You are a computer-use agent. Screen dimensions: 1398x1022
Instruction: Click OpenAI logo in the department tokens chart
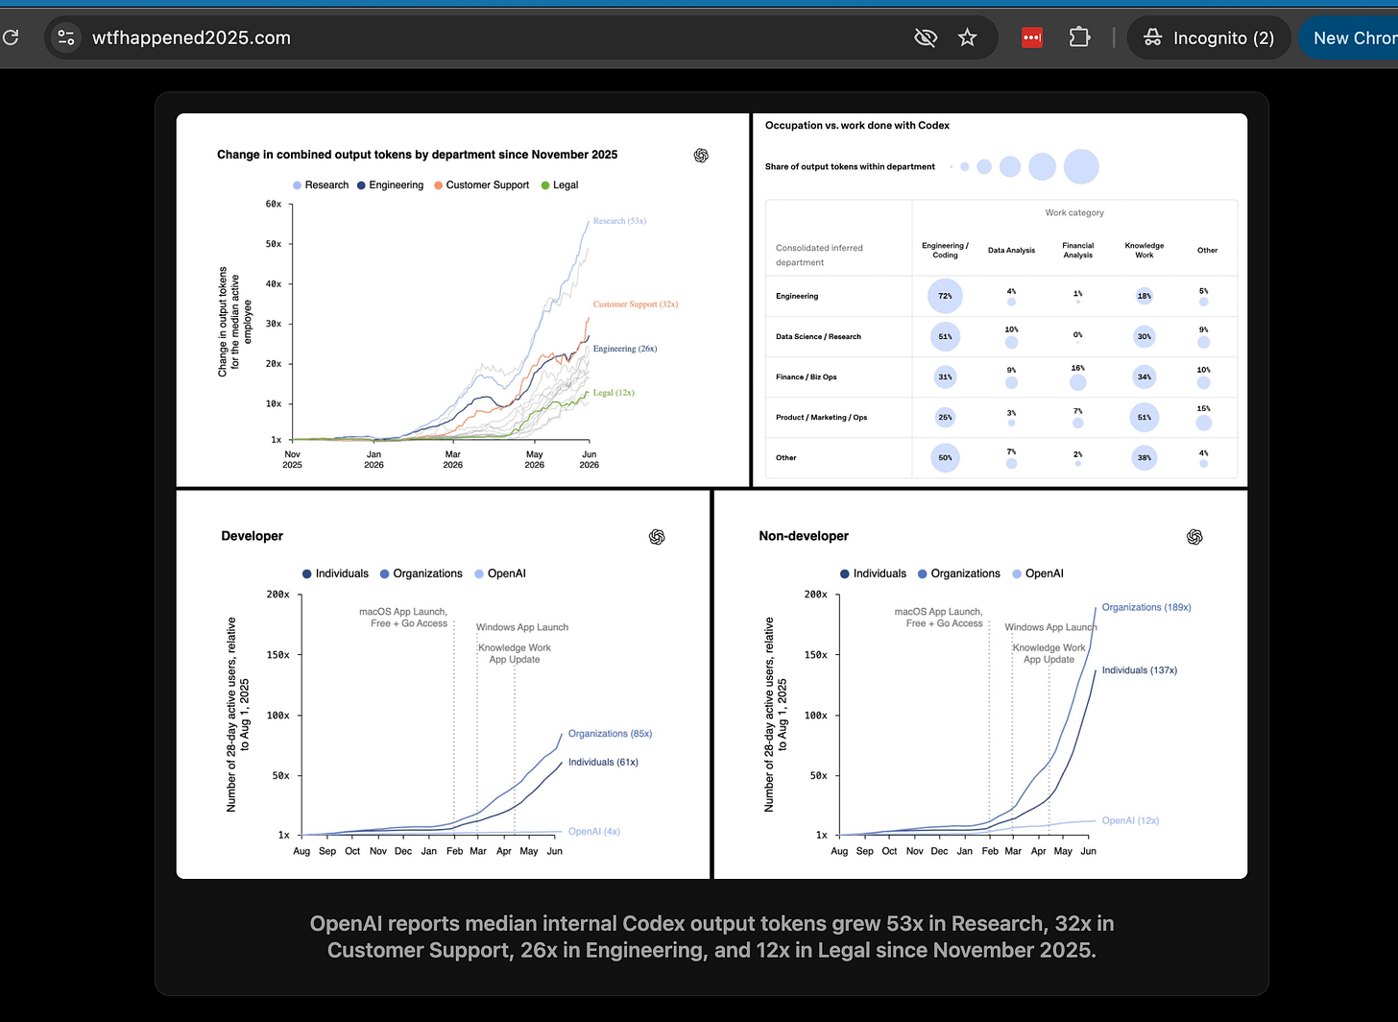[x=701, y=156]
